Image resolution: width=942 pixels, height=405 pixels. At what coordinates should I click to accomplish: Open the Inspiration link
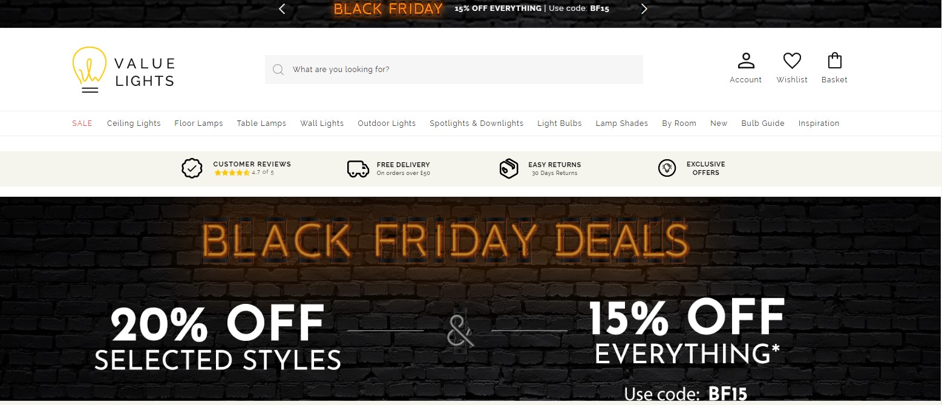click(x=819, y=123)
